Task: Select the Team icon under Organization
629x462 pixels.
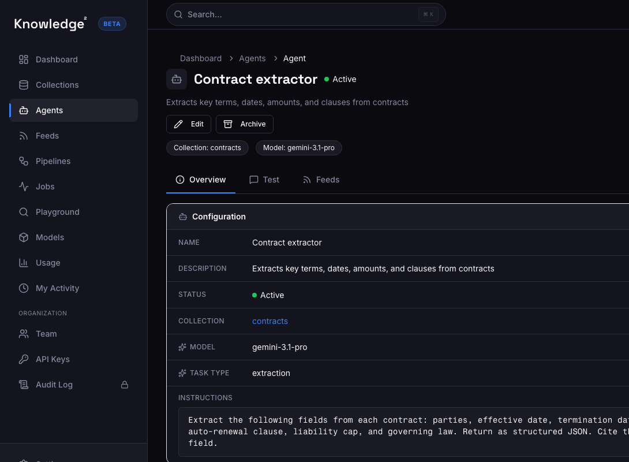Action: click(x=23, y=334)
